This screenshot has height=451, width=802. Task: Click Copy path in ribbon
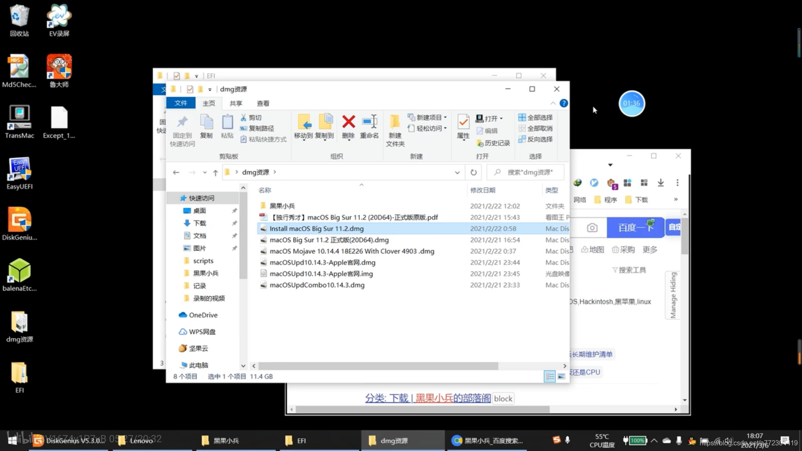257,129
